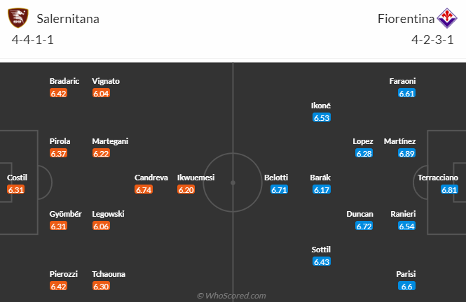Click goalkeeper Terracciano's name
The width and height of the screenshot is (466, 302).
click(438, 178)
